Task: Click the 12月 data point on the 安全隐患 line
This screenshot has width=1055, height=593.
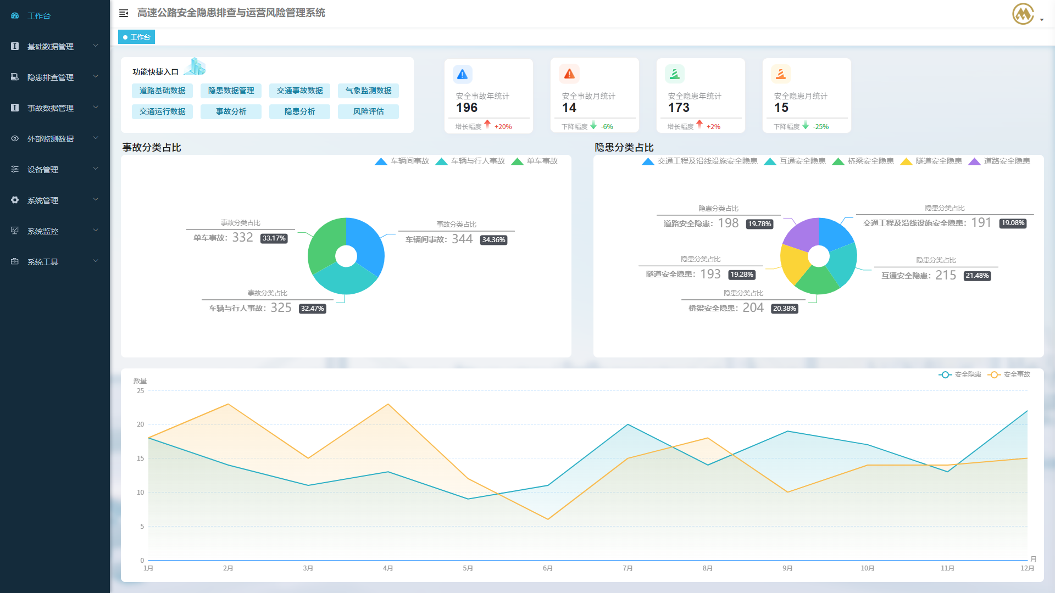Action: (1027, 411)
